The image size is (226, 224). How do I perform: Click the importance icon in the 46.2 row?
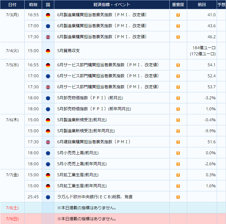(178, 37)
